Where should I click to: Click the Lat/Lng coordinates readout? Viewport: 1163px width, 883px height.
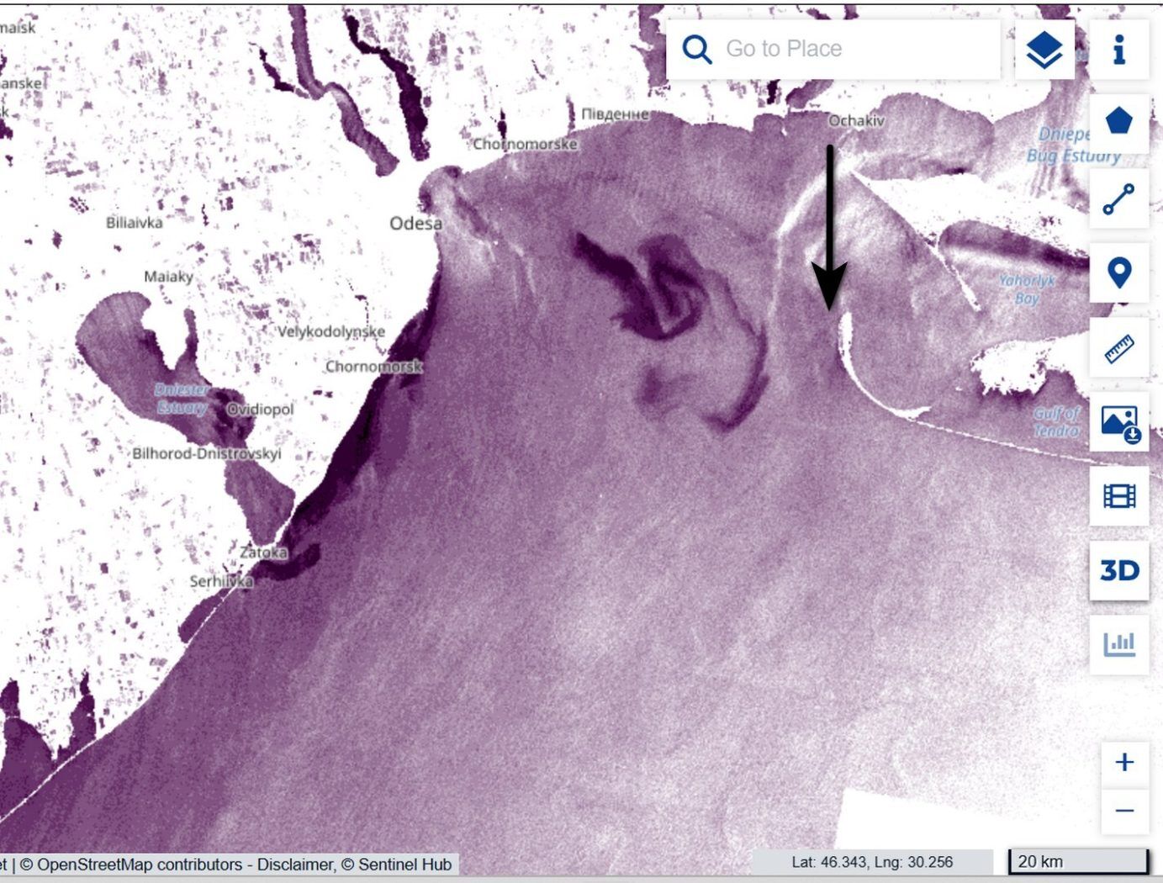click(872, 862)
